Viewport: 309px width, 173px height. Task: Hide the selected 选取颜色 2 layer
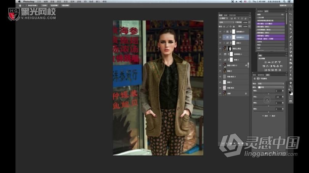pos(220,37)
